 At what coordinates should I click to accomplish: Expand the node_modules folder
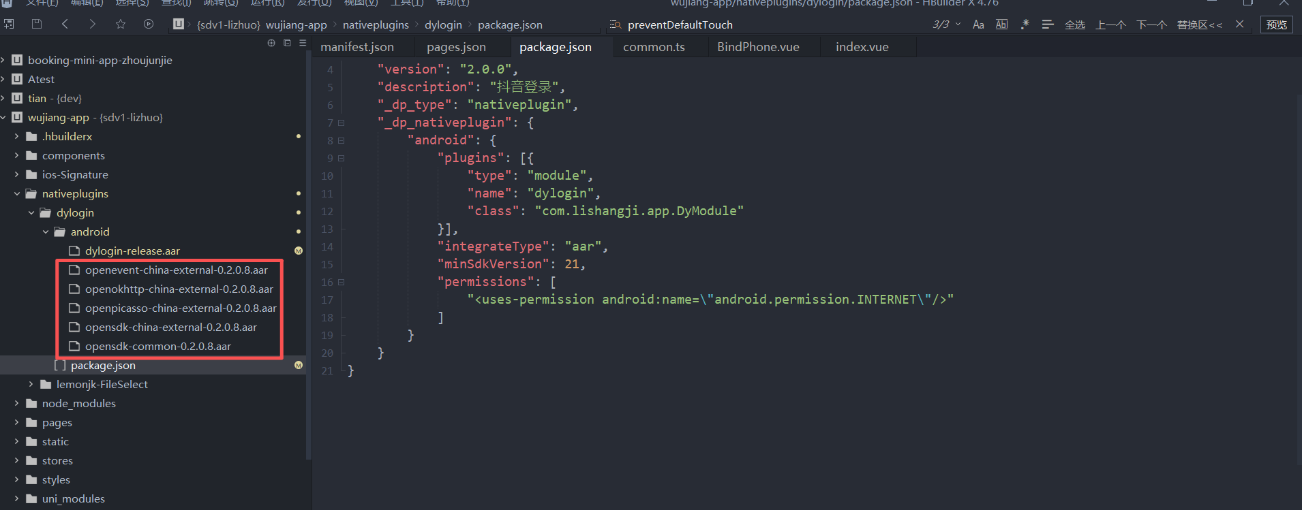pos(17,404)
